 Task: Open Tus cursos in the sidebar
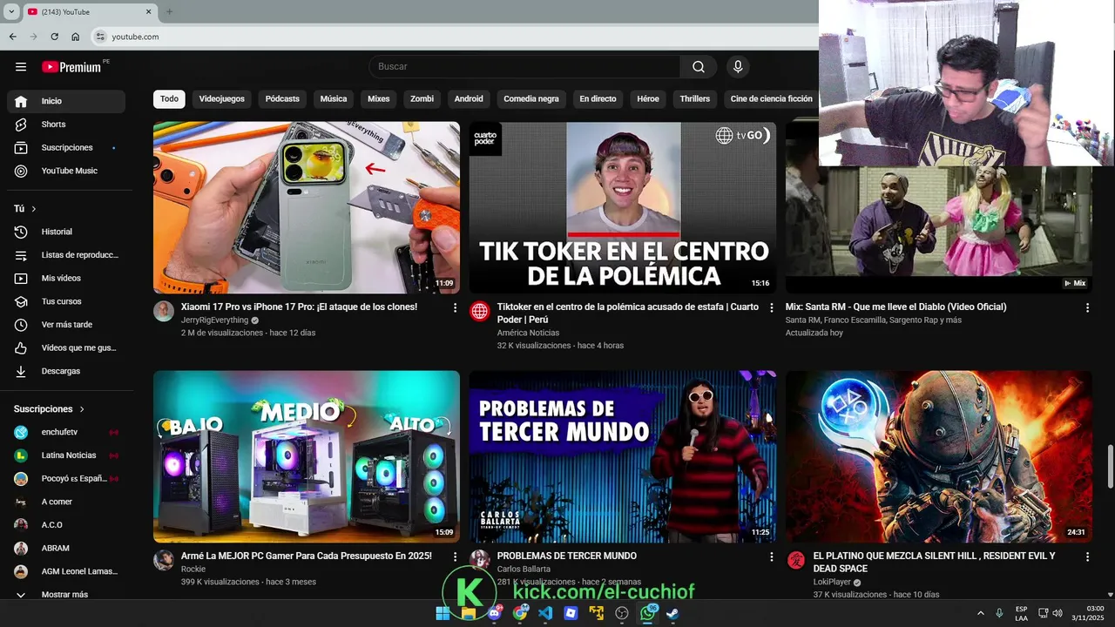pyautogui.click(x=66, y=301)
